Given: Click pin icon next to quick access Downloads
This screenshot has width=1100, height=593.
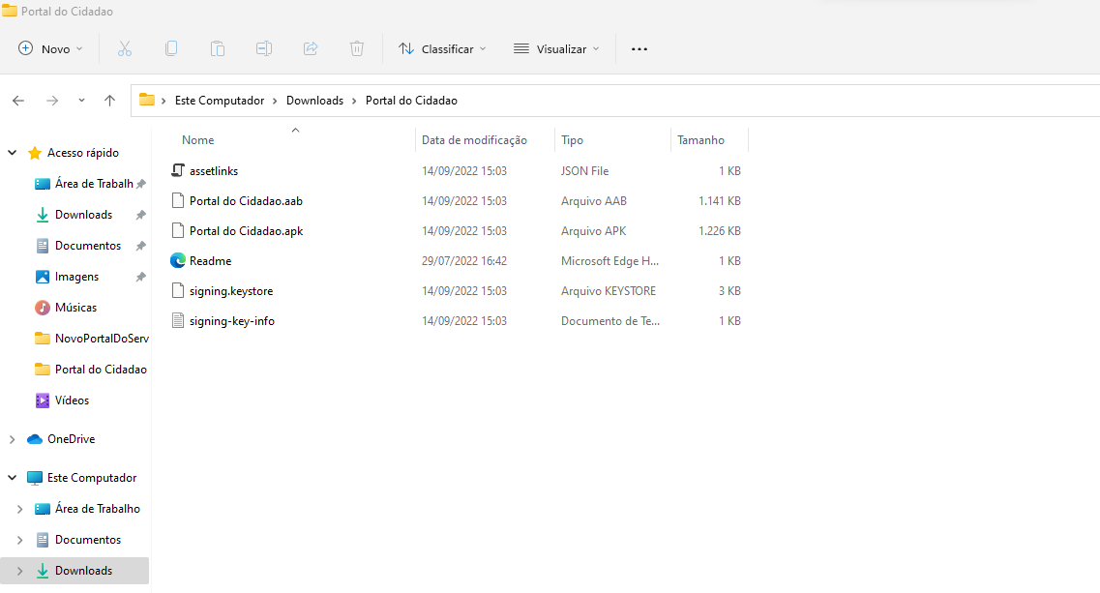Looking at the screenshot, I should tap(141, 215).
